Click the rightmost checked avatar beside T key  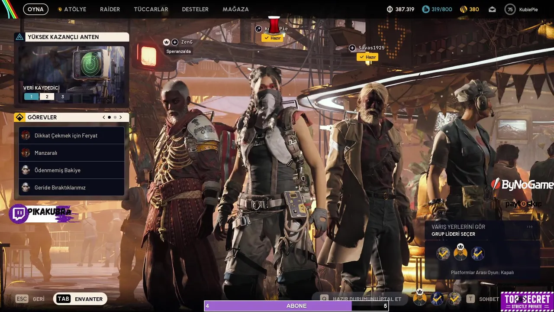click(x=454, y=299)
